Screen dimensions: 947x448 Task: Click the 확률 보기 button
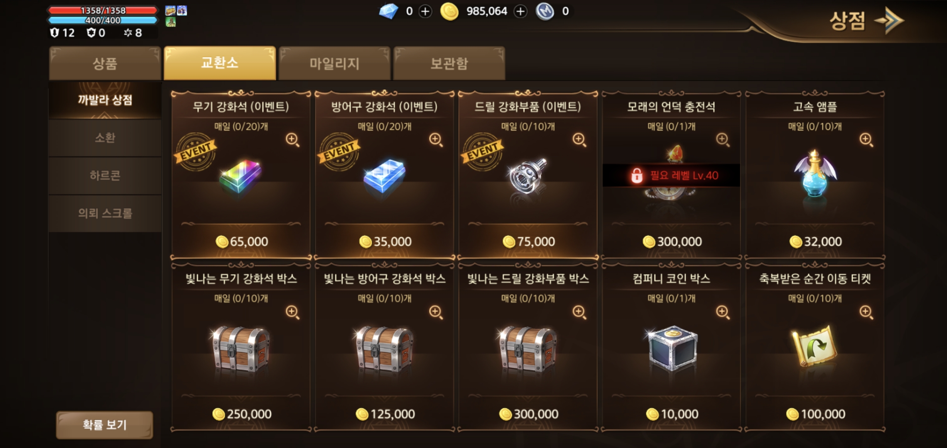pyautogui.click(x=105, y=425)
